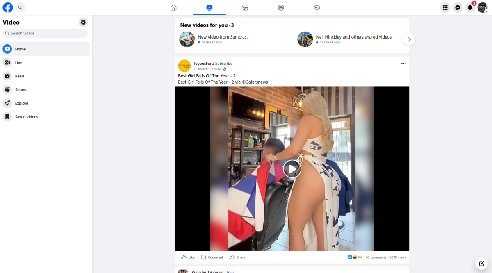Click 'New video from Samcrac.' text
Screen dimensions: 492x273
(223, 37)
